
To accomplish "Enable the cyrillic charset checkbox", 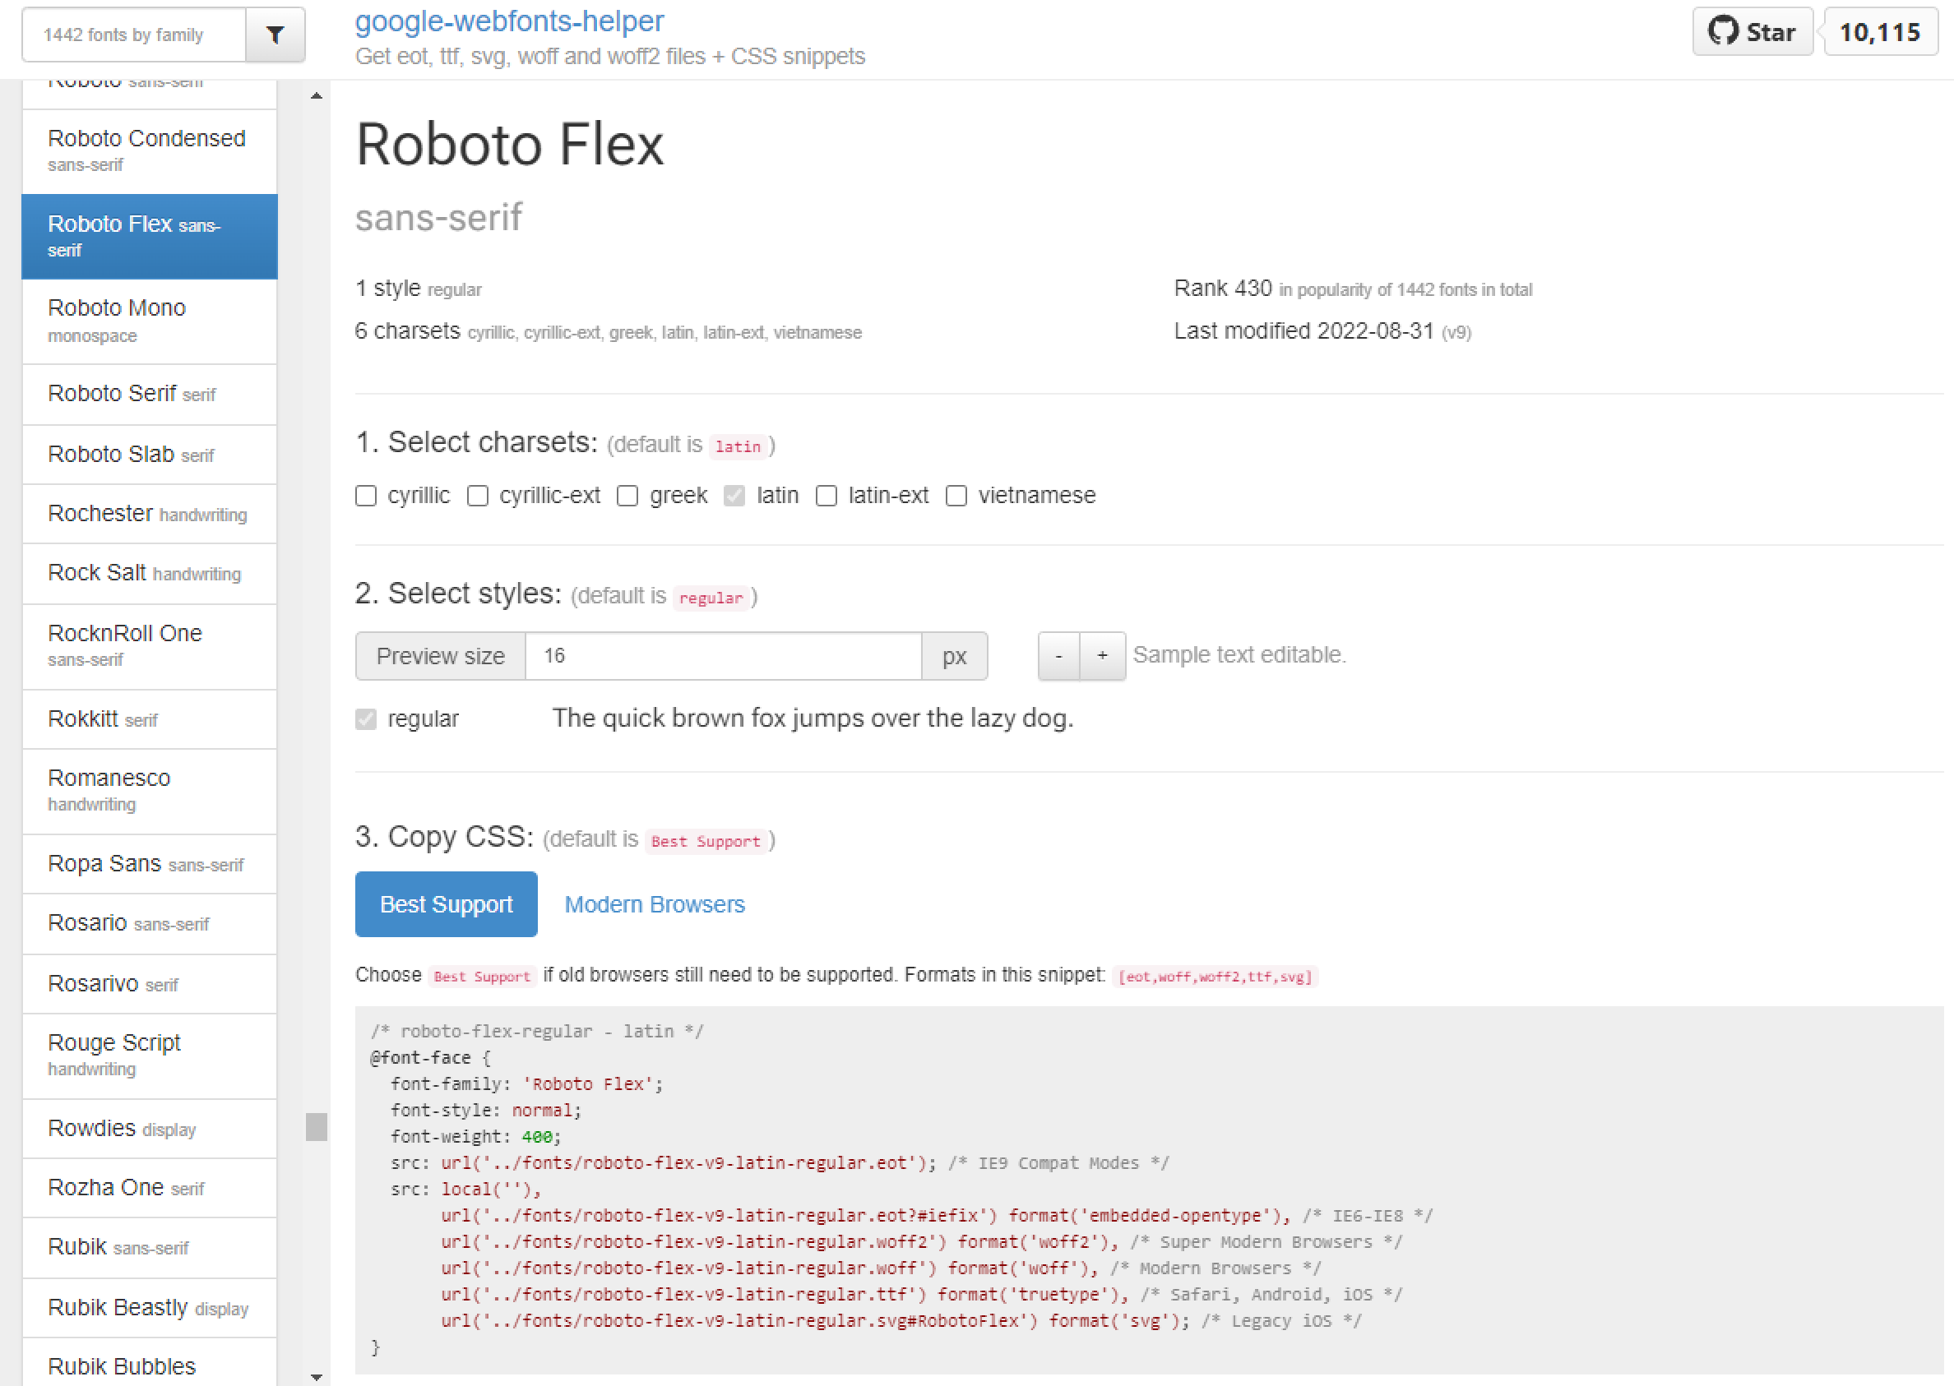I will 366,496.
